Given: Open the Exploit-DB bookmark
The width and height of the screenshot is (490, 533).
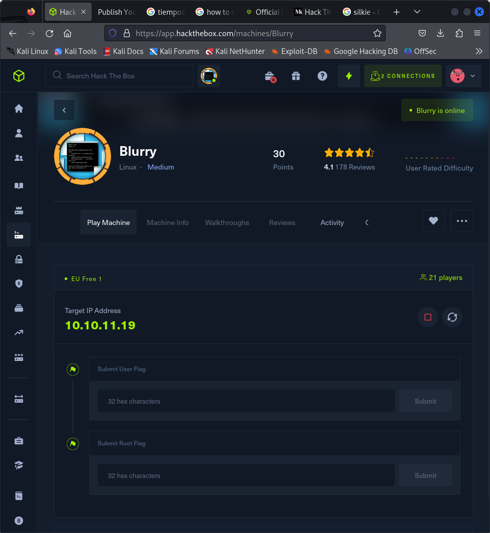Looking at the screenshot, I should click(294, 51).
